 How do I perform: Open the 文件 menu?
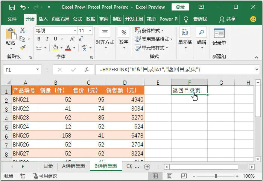pyautogui.click(x=12, y=19)
